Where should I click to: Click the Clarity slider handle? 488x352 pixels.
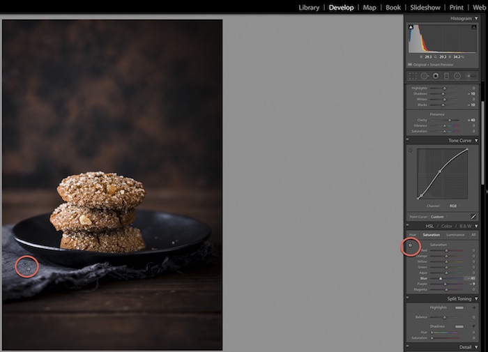click(450, 120)
